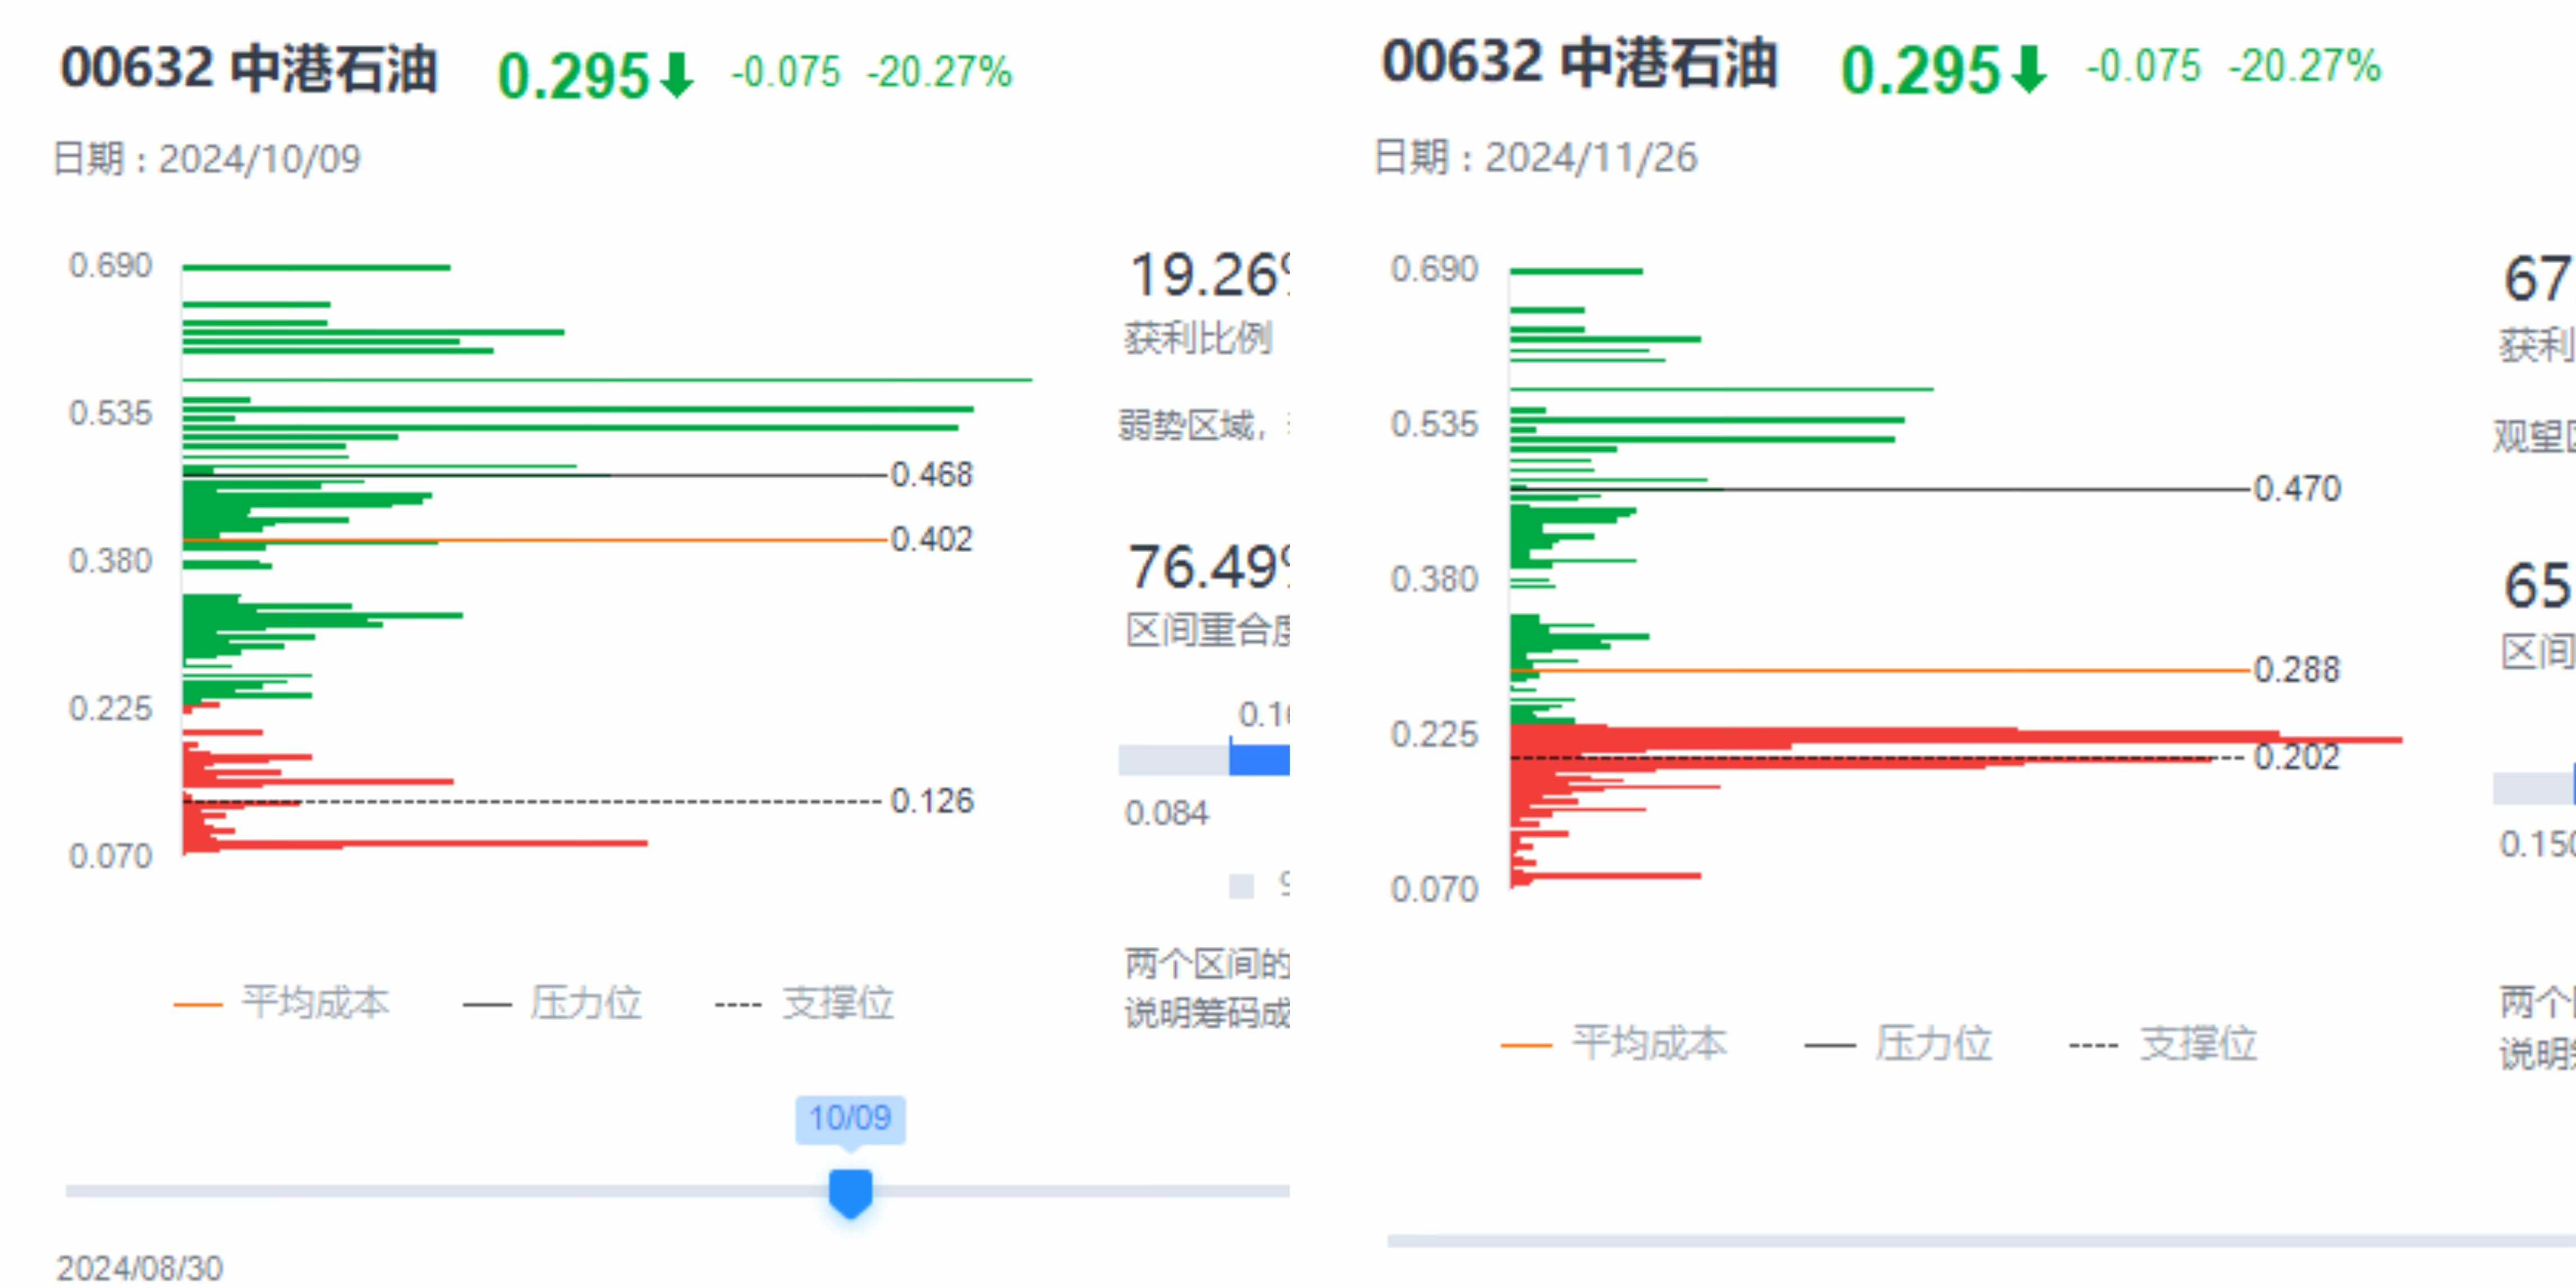Click 压力位 legend in right panel
Image resolution: width=2576 pixels, height=1288 pixels.
click(1899, 1043)
